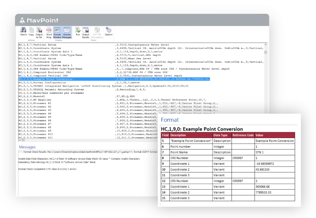Click the 363066.68 value cell
Viewport: 316px width, 218px height.
pyautogui.click(x=275, y=187)
